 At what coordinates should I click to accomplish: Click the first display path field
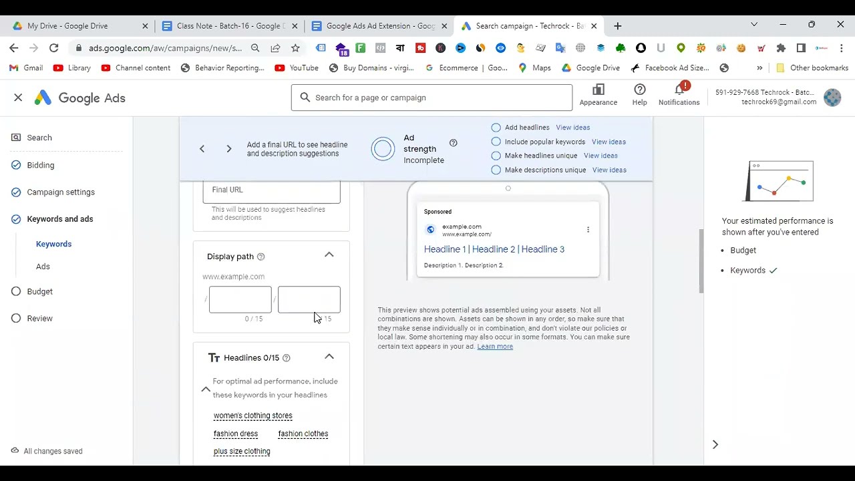coord(240,299)
